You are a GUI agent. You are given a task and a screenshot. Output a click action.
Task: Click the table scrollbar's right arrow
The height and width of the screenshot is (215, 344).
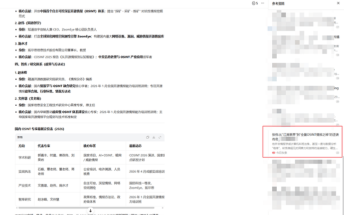pos(163,208)
